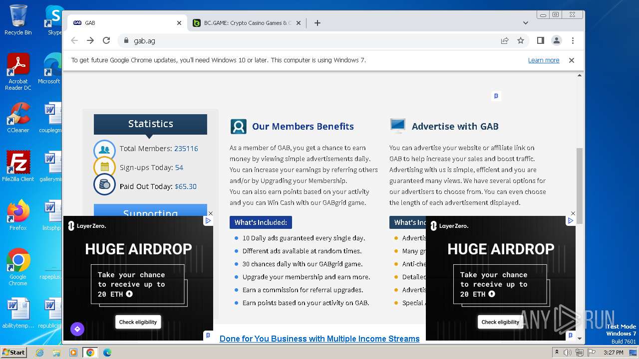Image resolution: width=639 pixels, height=359 pixels.
Task: Share this page via the share icon
Action: point(505,40)
